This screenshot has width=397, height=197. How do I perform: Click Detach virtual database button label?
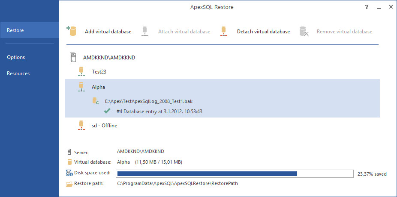(x=264, y=32)
